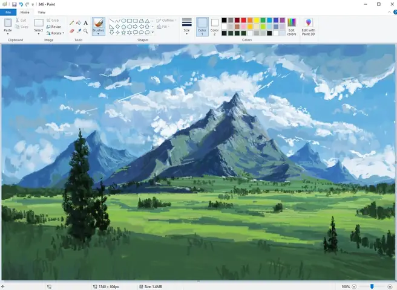
Task: Click the Resize button
Action: 54,27
